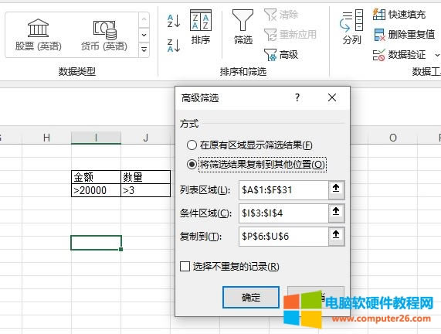Click Text to Columns (分列) icon
Screen dimensions: 441x334
[x=351, y=27]
